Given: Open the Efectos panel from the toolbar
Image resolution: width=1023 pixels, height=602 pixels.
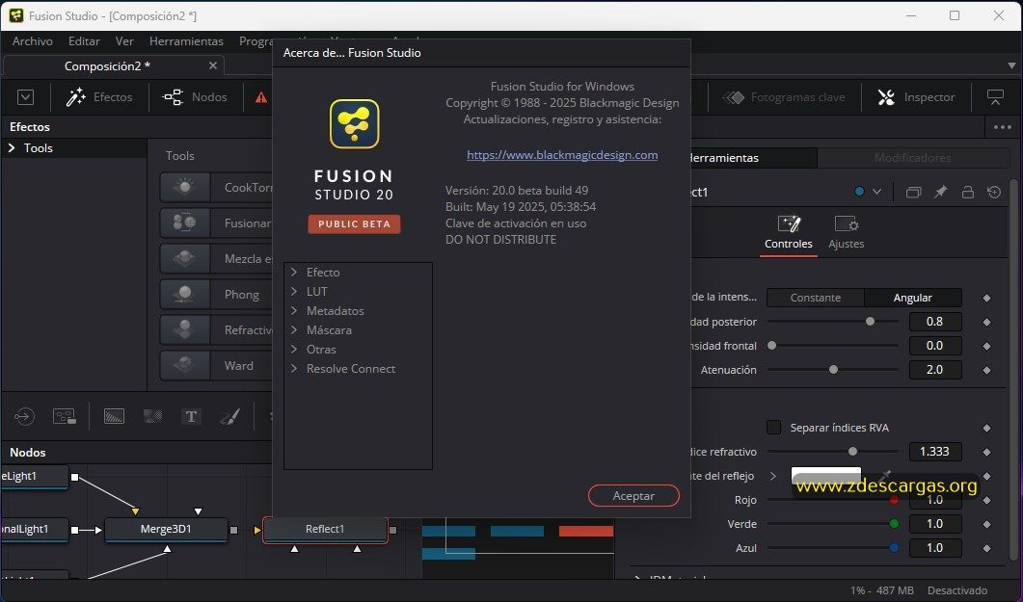Looking at the screenshot, I should (x=99, y=97).
